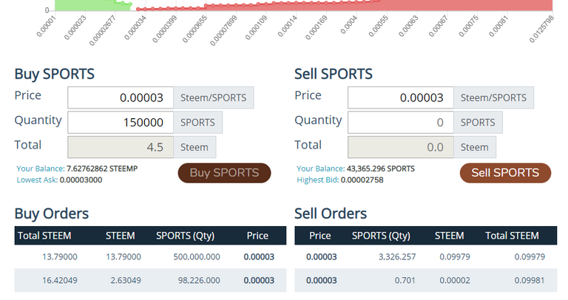Click the Price header in Sell Orders

pos(319,236)
